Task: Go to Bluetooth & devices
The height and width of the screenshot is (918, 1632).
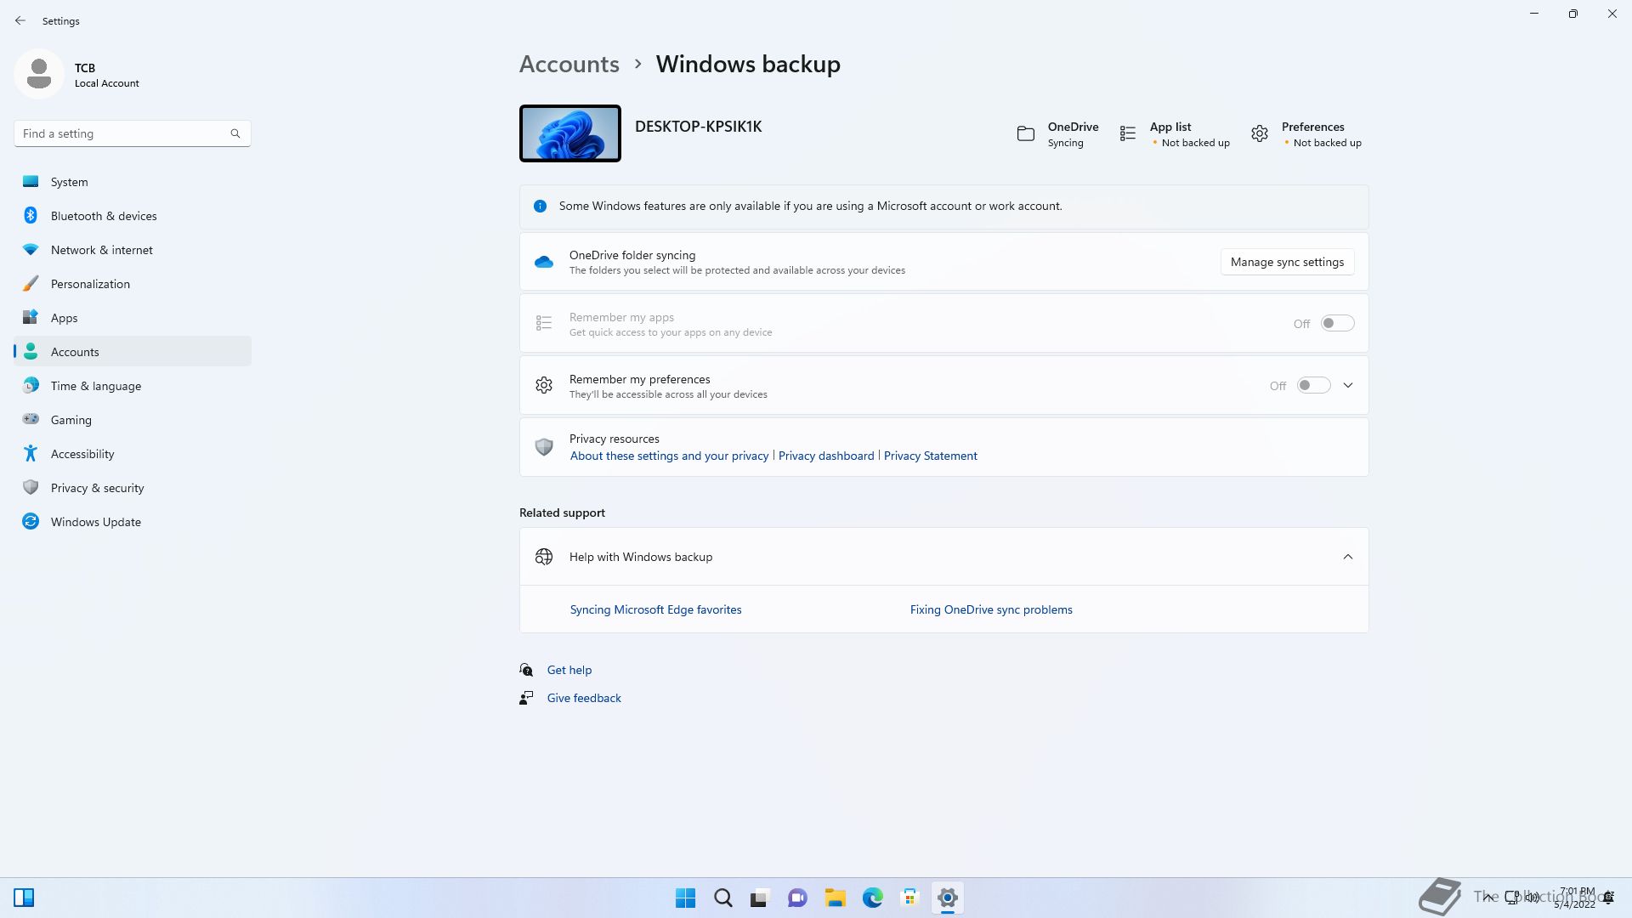Action: [133, 216]
